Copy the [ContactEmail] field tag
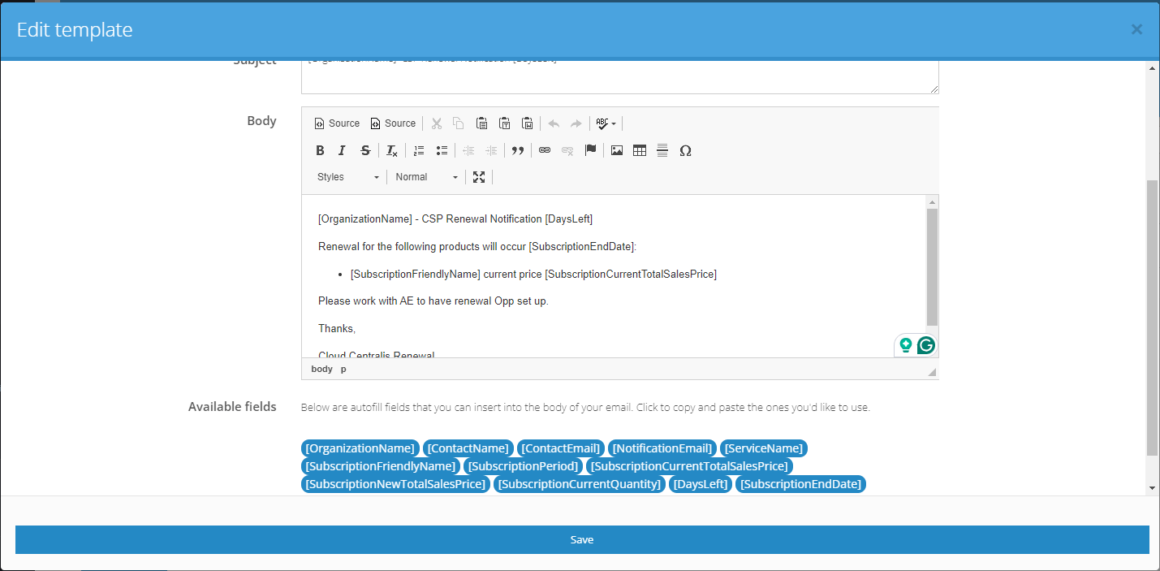This screenshot has height=571, width=1160. [561, 448]
